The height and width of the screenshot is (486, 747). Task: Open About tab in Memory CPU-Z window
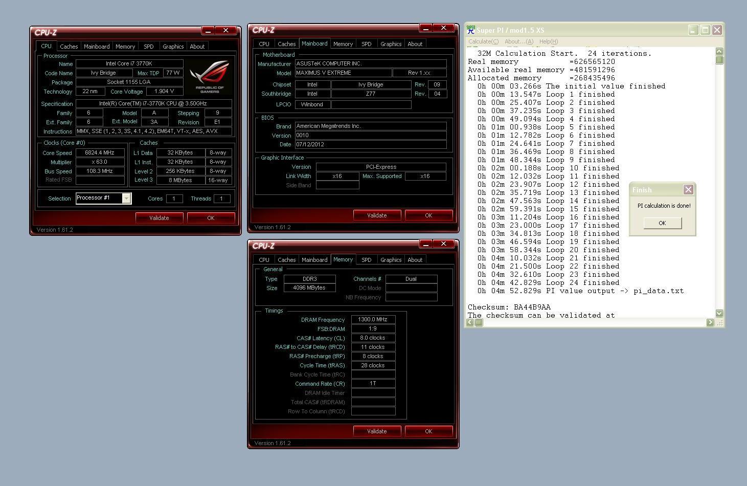pos(415,260)
